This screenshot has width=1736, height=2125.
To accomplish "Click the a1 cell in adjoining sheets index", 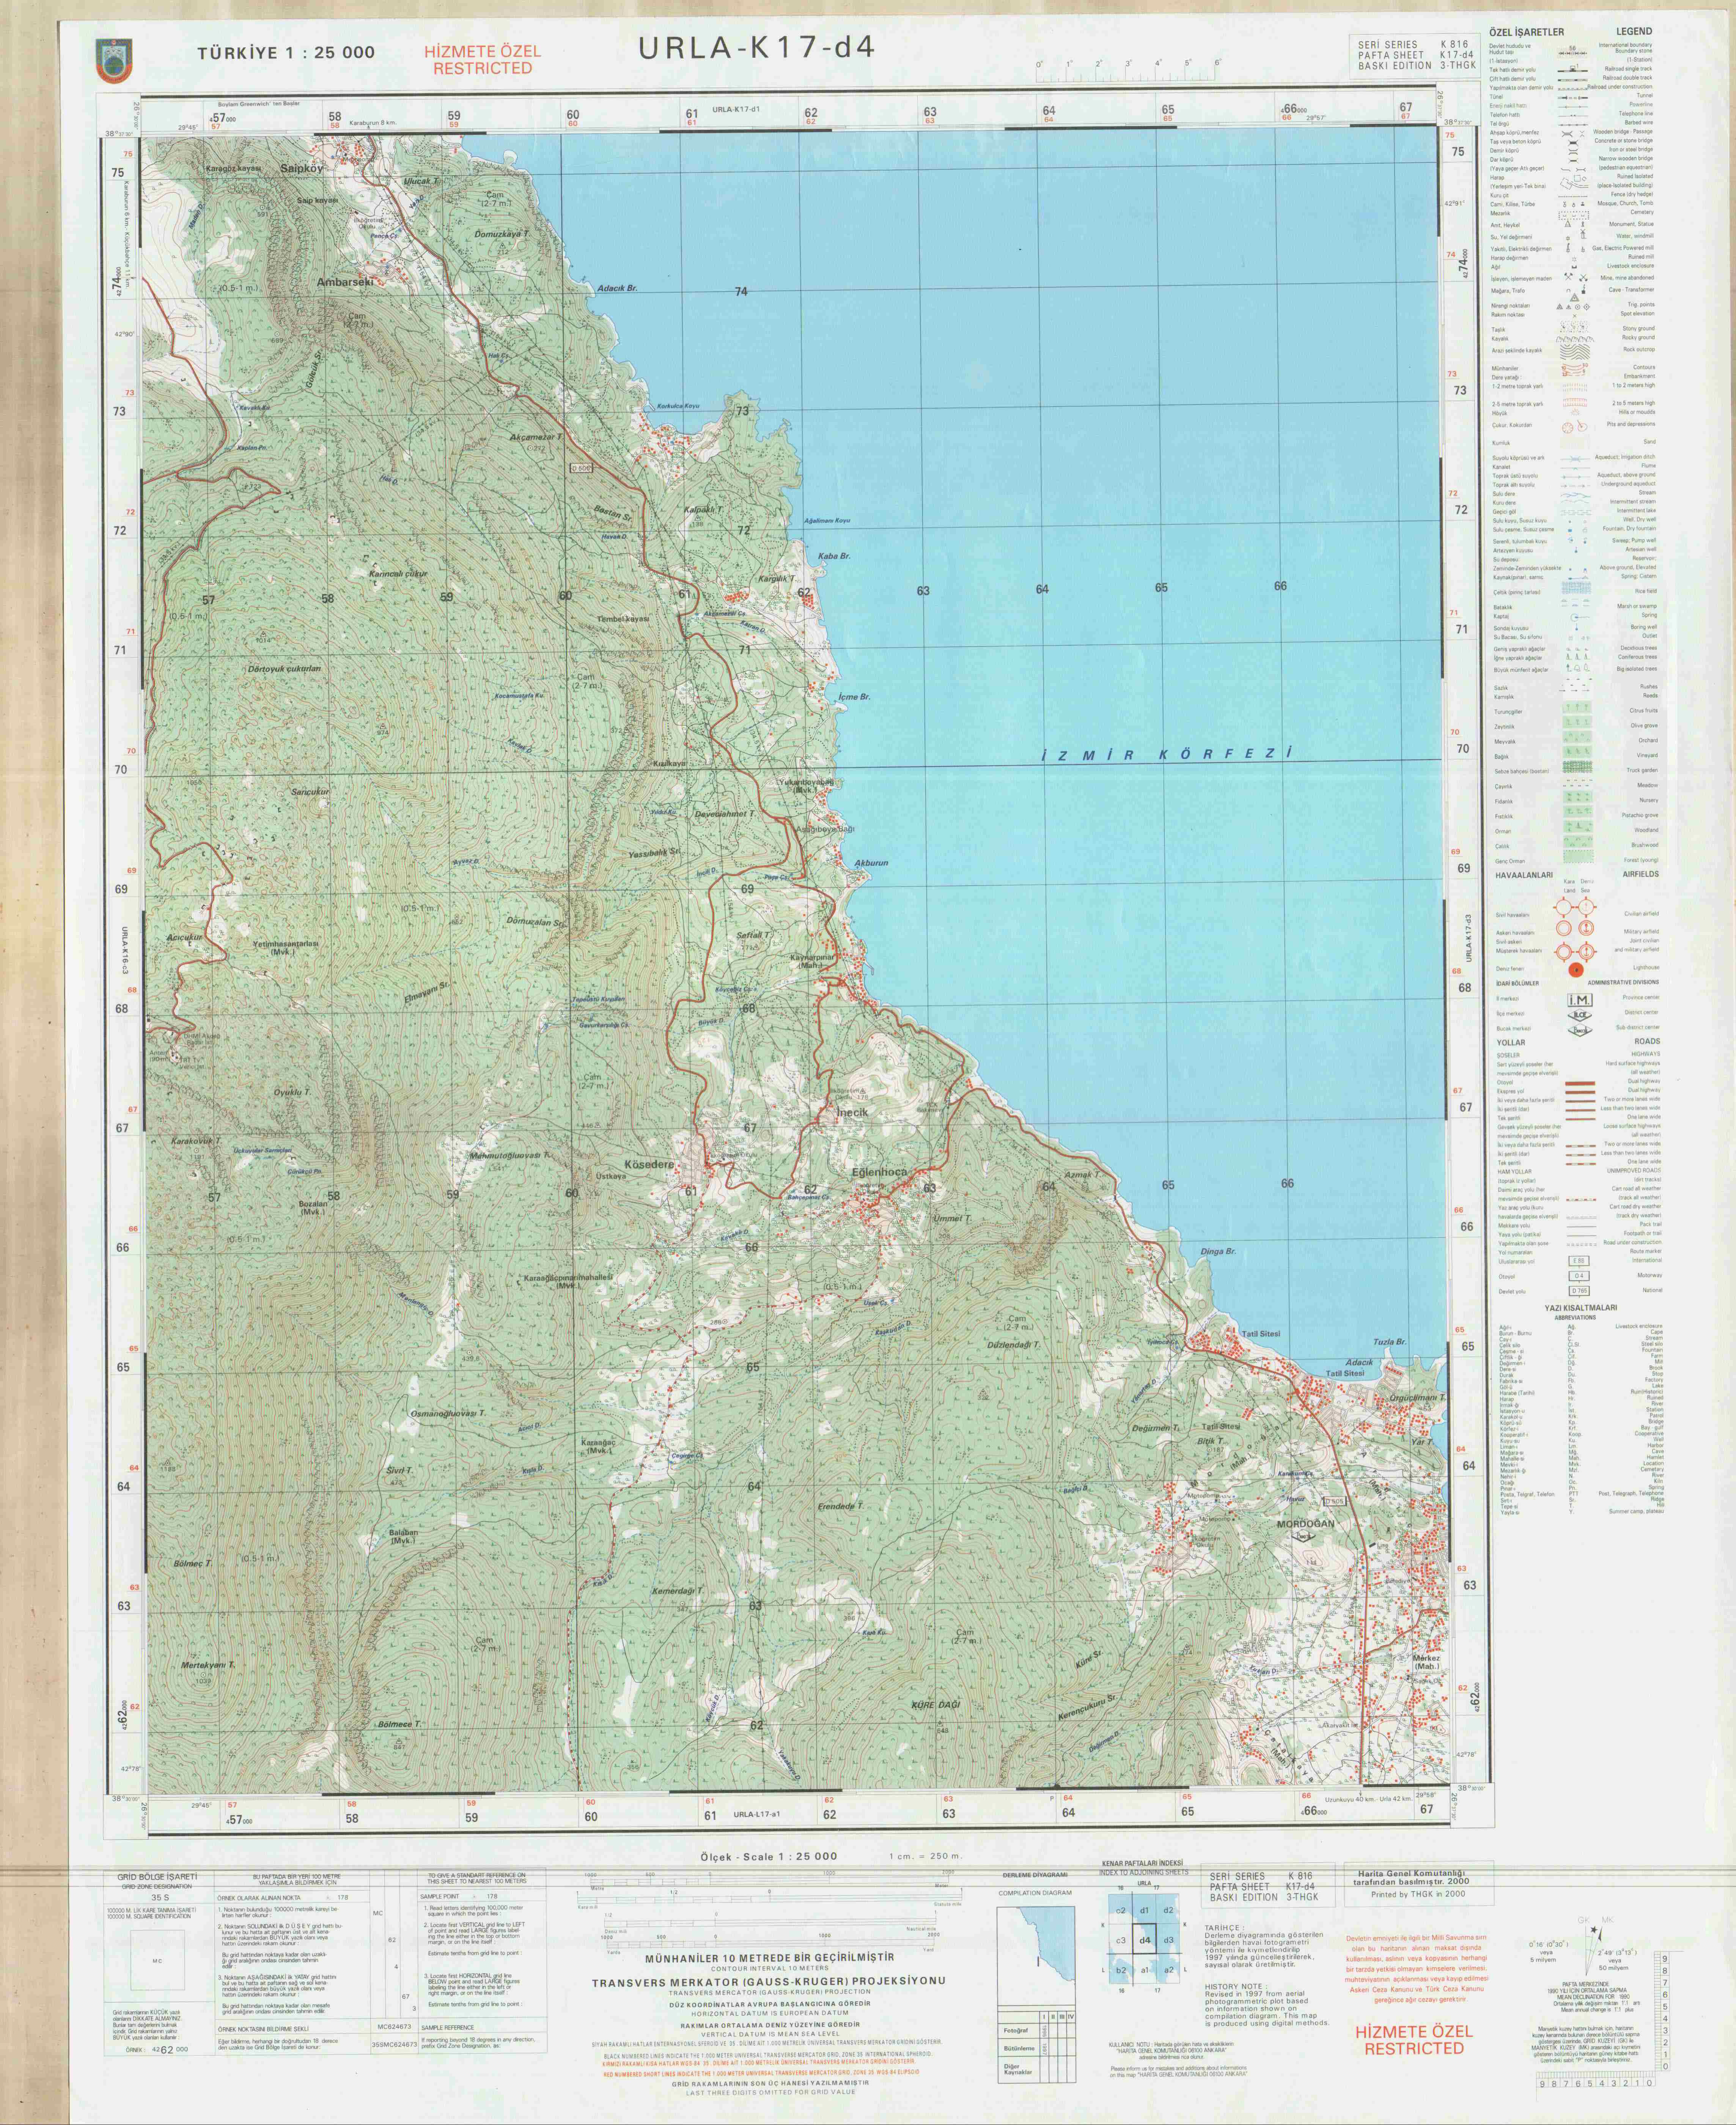I will 1145,1969.
